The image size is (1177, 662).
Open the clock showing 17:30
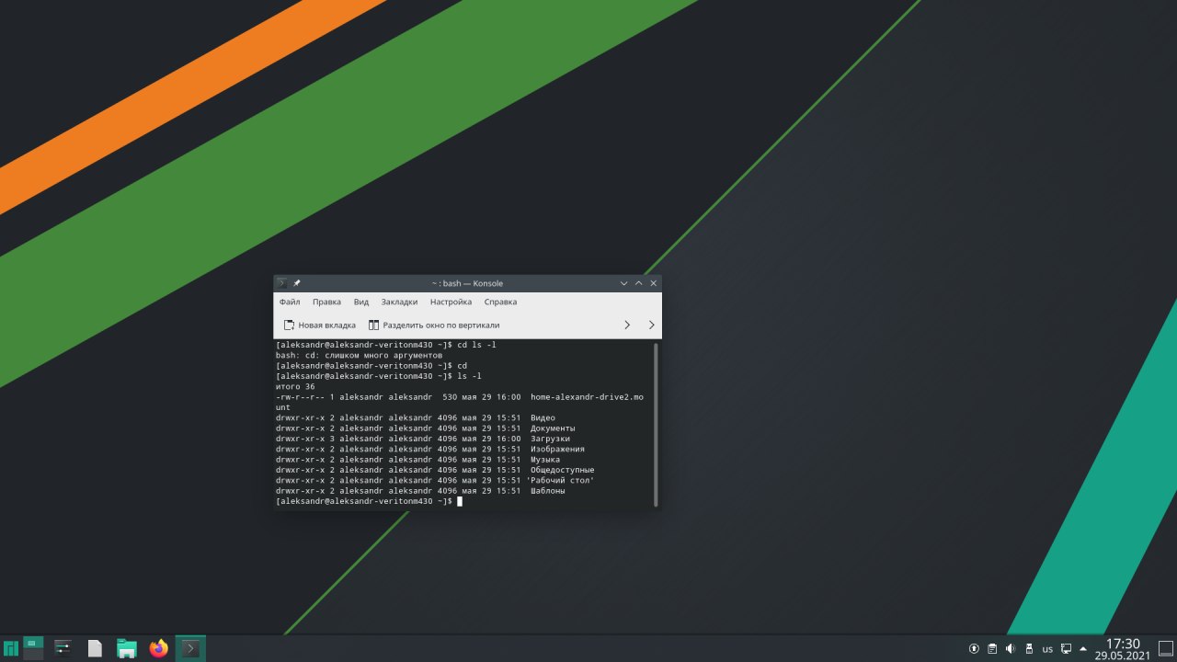point(1122,649)
